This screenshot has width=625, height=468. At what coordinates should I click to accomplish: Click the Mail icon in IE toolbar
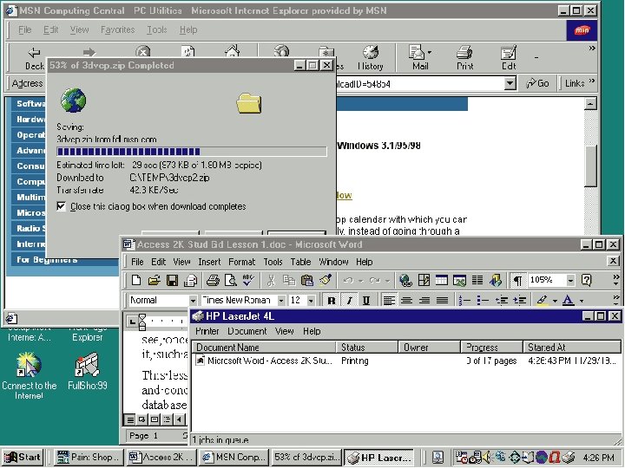coord(420,58)
